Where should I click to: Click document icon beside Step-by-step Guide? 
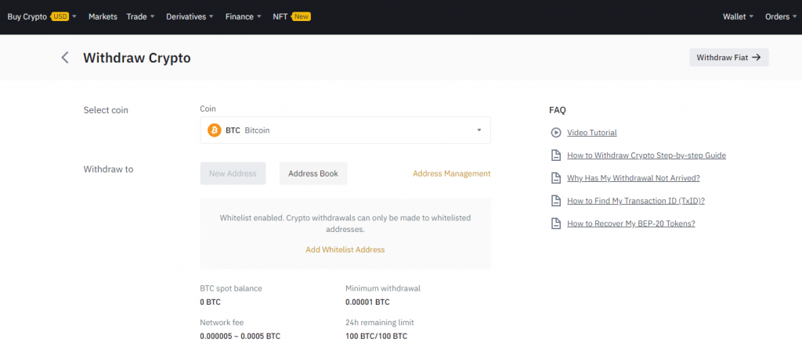(x=555, y=155)
